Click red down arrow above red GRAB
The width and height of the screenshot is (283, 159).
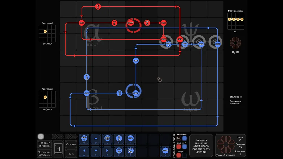(x=82, y=16)
